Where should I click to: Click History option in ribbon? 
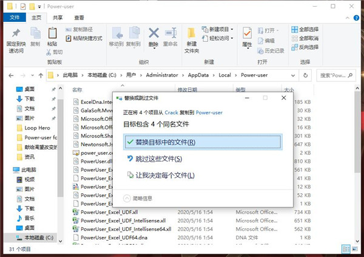271,50
